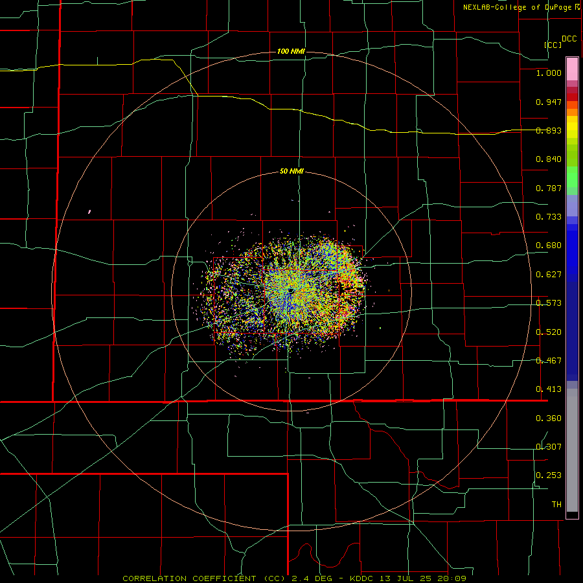Click the 0.520 scale value

click(x=549, y=332)
